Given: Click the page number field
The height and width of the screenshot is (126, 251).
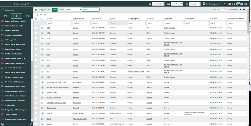Looking at the screenshot, I should [x=224, y=10].
